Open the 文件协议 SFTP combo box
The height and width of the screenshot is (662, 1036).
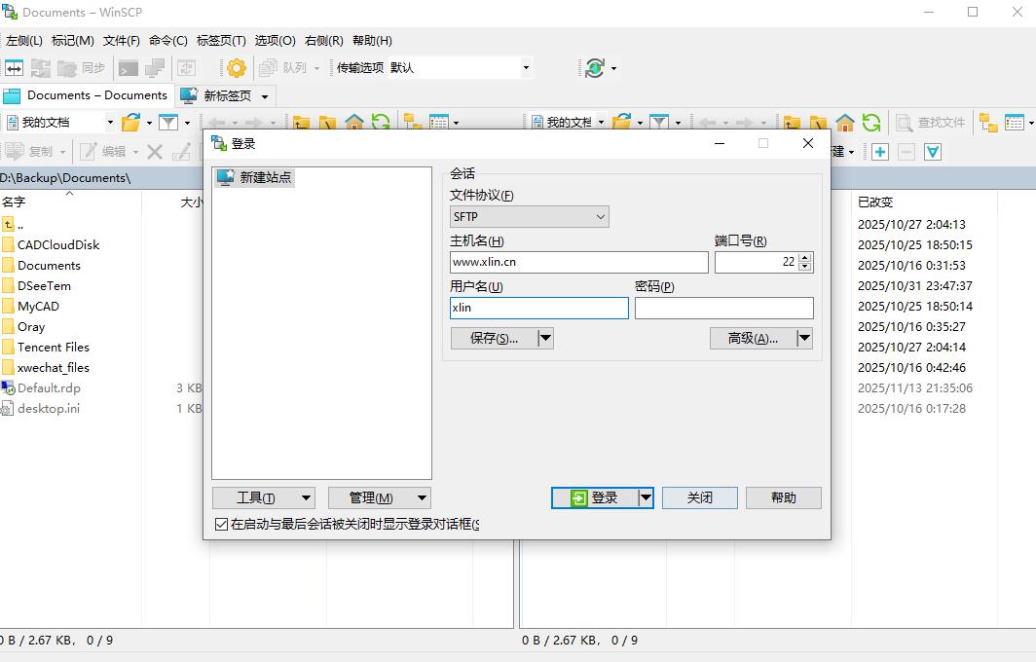coord(530,217)
